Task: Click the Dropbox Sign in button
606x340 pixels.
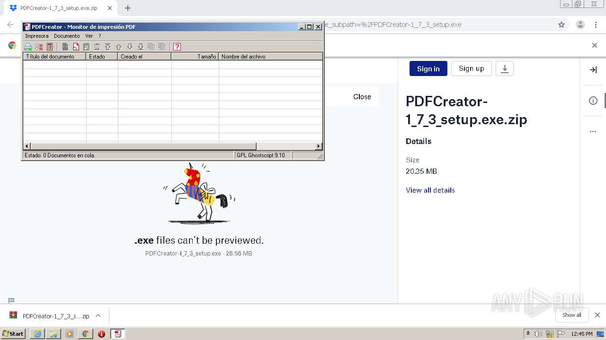Action: [428, 68]
